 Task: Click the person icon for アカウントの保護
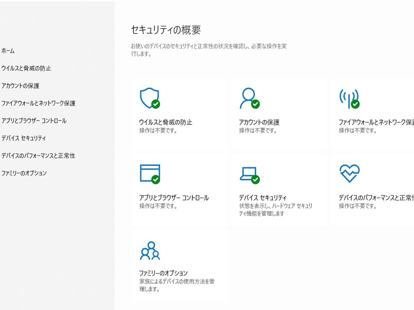tap(249, 97)
